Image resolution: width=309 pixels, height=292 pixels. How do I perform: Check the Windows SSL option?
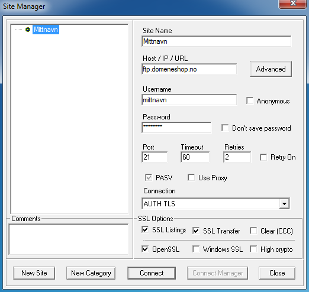196,249
